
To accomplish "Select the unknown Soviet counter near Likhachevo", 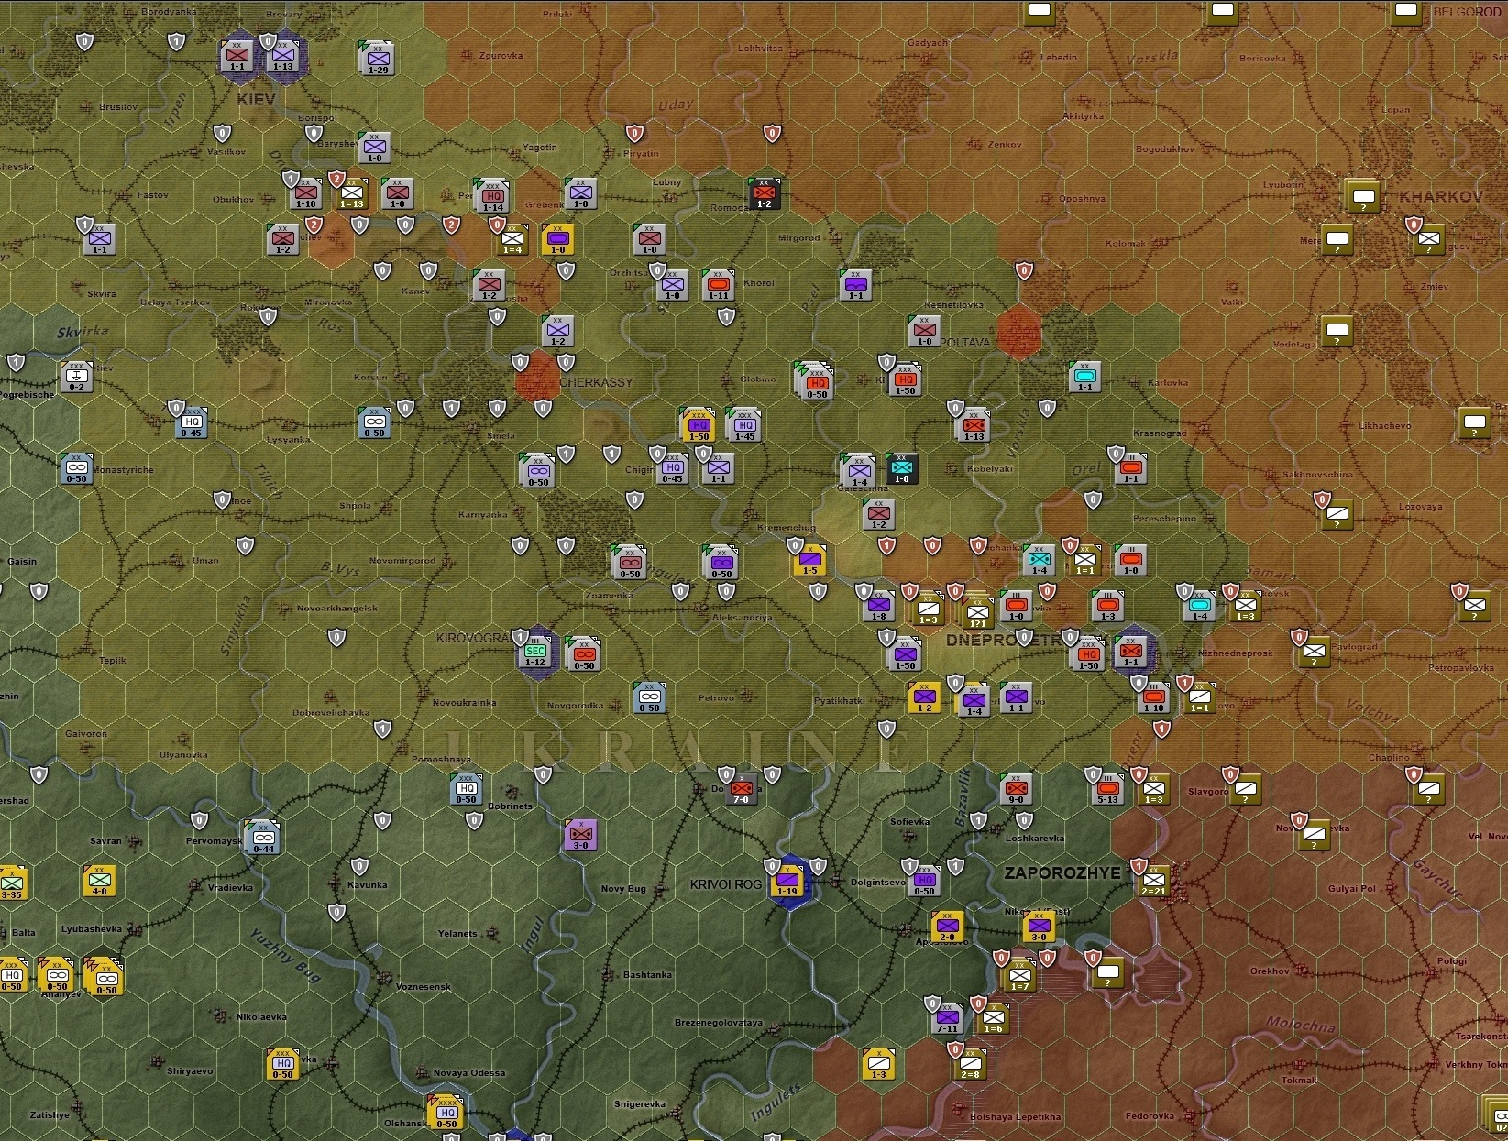I will pos(1475,422).
